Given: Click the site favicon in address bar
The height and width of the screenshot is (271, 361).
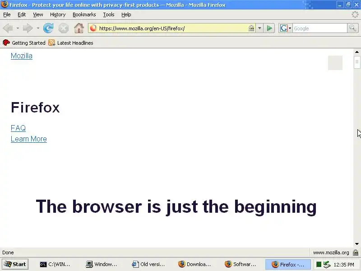Looking at the screenshot, I should (93, 28).
